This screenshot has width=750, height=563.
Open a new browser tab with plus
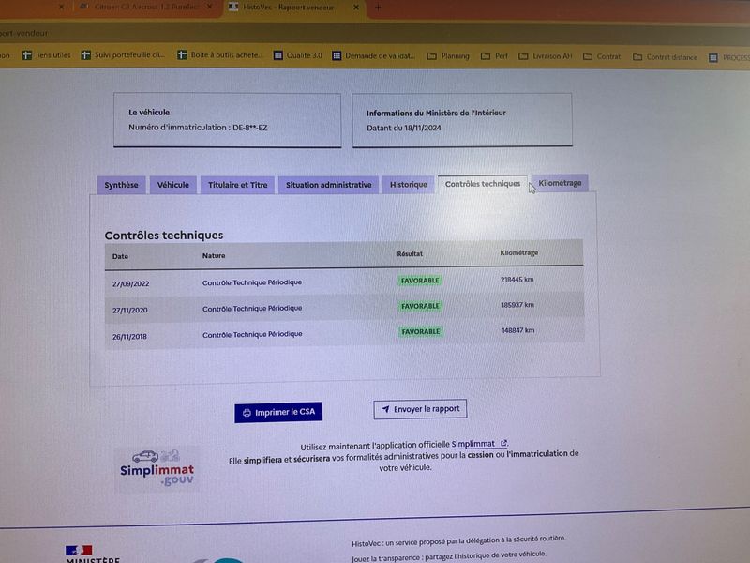tap(378, 8)
